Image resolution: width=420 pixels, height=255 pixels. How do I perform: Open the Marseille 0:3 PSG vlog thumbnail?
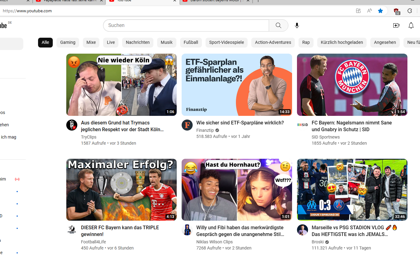(352, 190)
